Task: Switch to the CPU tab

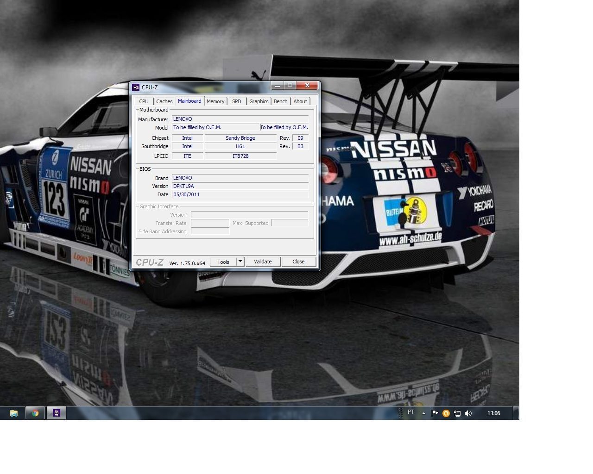Action: coord(144,101)
